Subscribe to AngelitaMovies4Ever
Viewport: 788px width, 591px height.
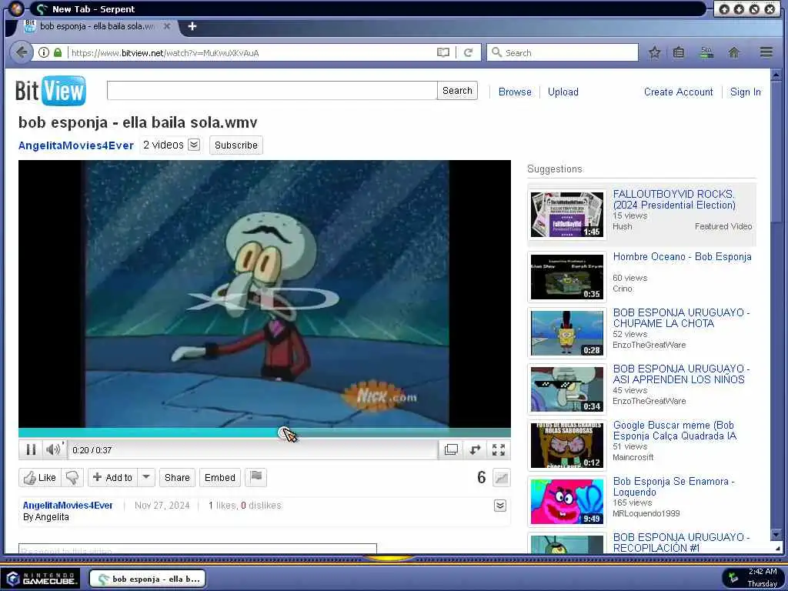tap(235, 145)
